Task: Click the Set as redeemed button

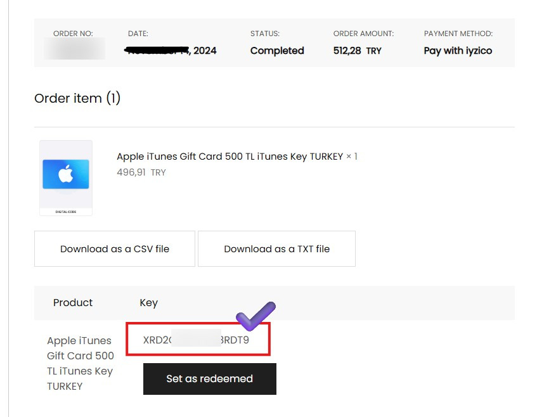Action: (210, 378)
